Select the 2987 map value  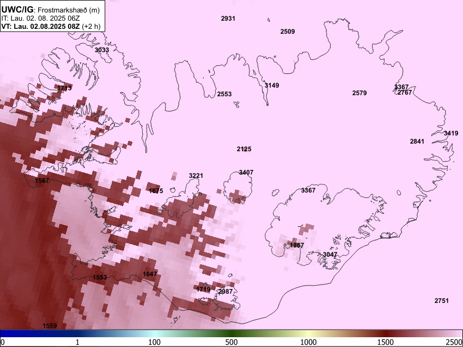point(226,292)
